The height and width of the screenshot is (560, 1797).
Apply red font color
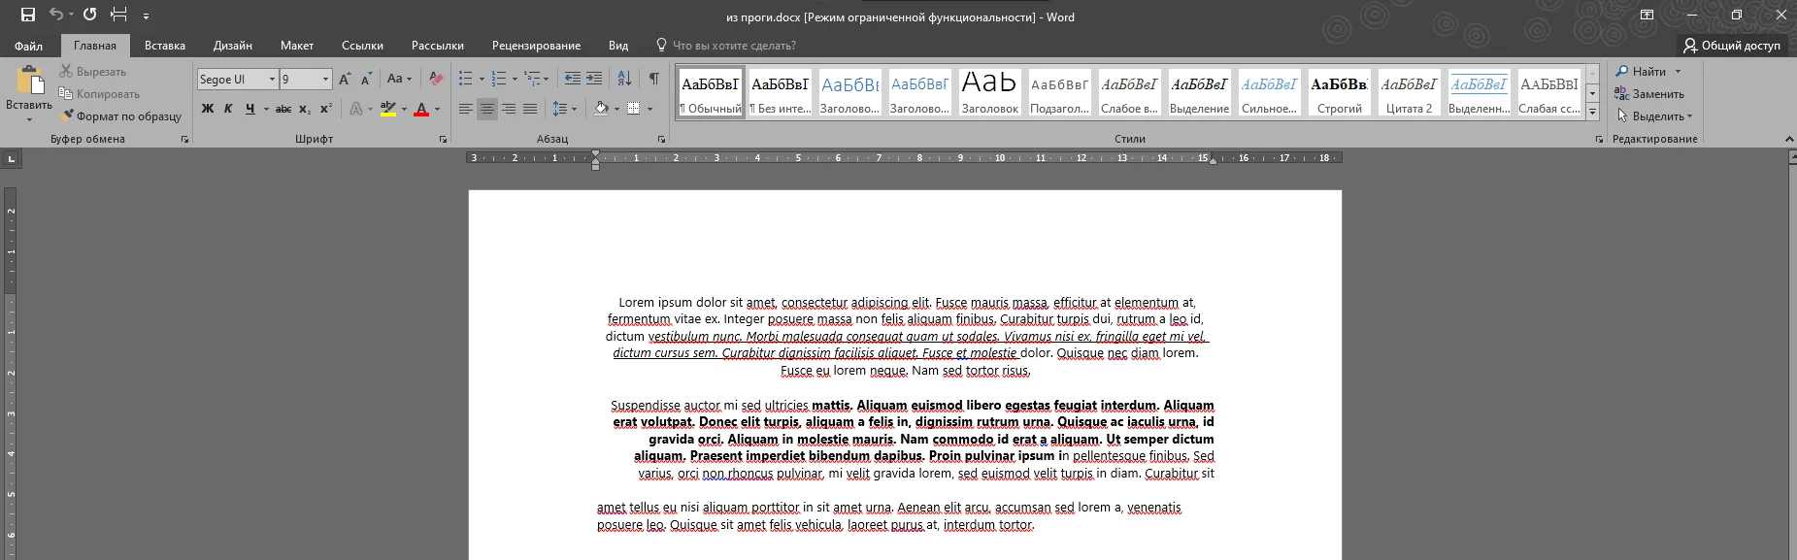[421, 109]
